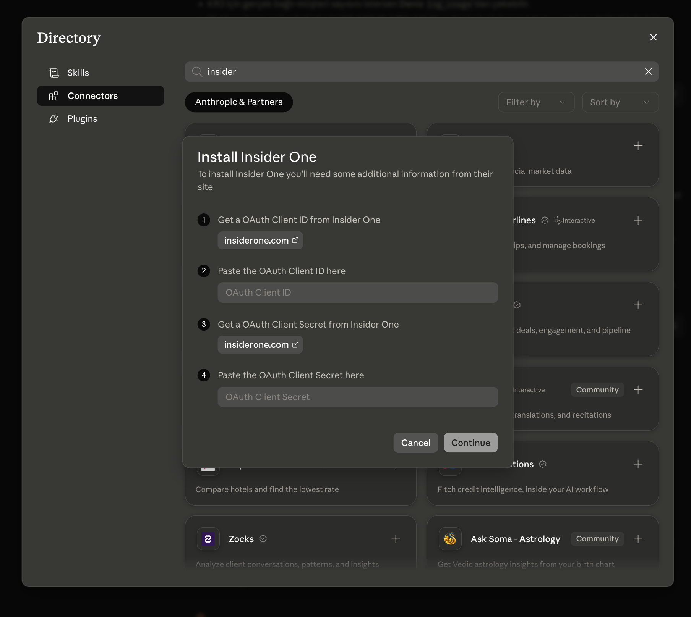Screen dimensions: 691x617
Task: Open the Zocks connector title
Action: [241, 539]
